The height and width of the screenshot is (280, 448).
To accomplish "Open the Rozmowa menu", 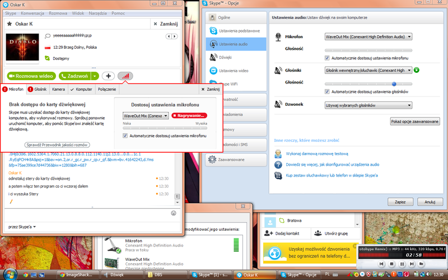I will tap(58, 13).
